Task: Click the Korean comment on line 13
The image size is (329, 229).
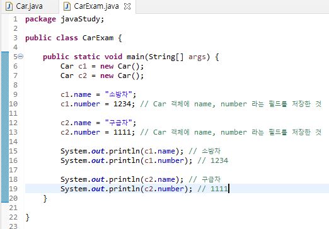Action: [231, 132]
